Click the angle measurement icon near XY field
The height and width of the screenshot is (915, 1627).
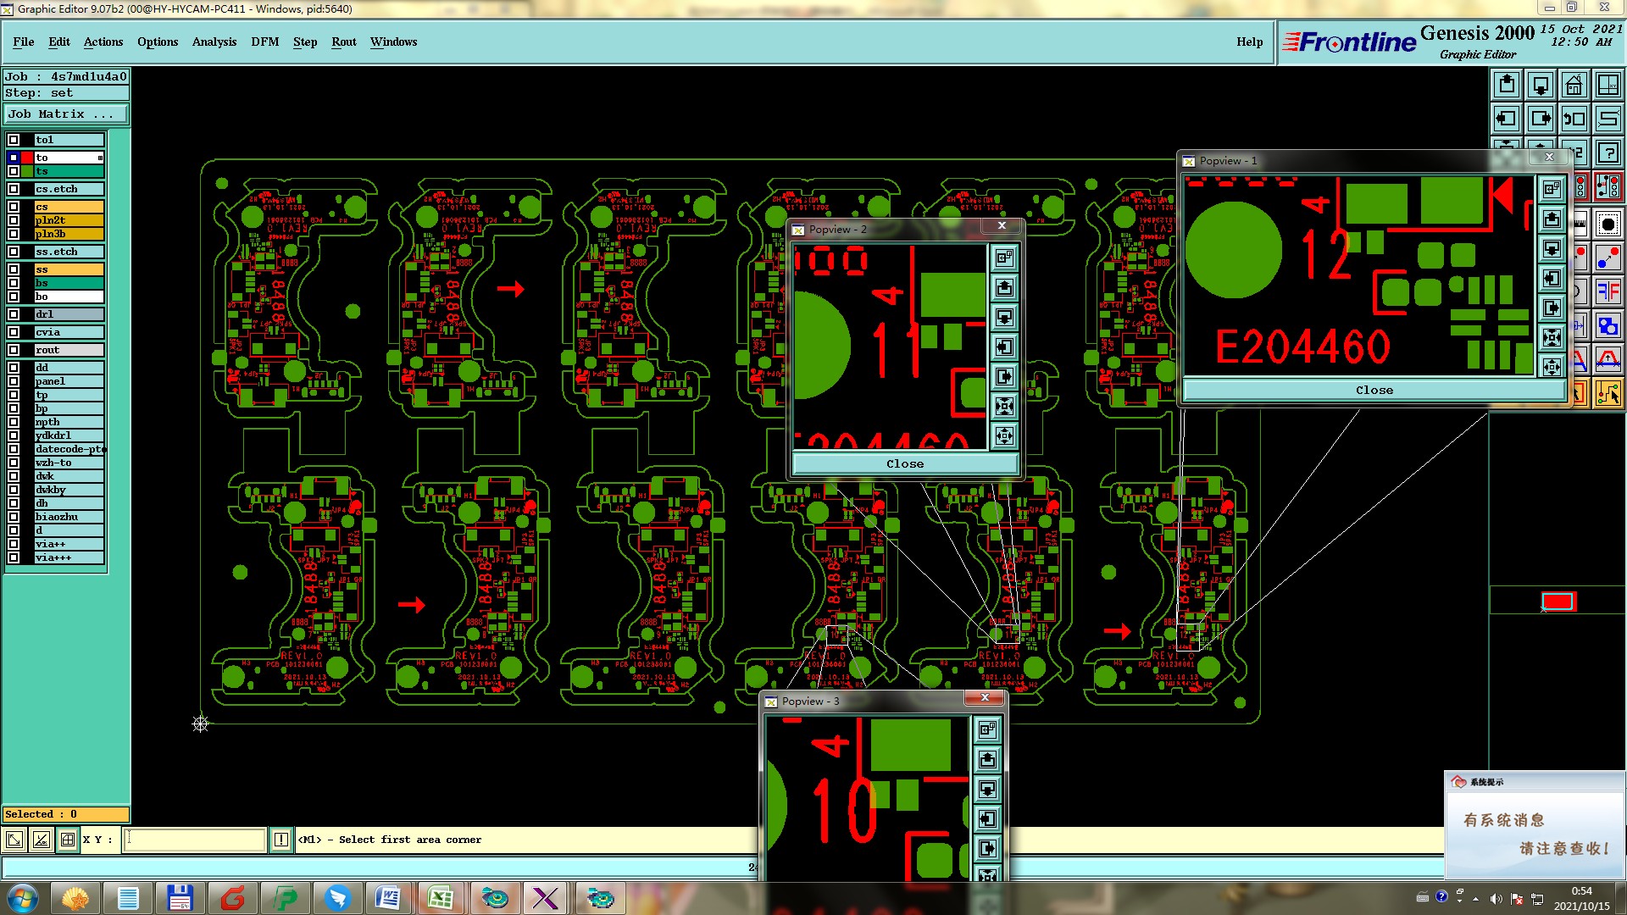pyautogui.click(x=42, y=840)
